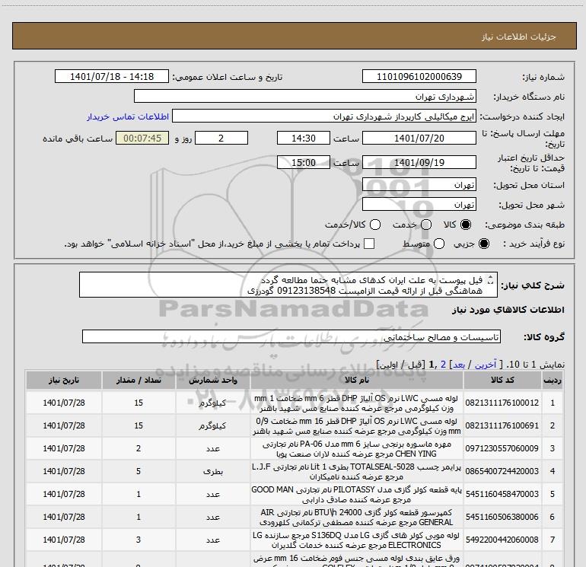Click the CHEN YING brass nut description

point(356,448)
